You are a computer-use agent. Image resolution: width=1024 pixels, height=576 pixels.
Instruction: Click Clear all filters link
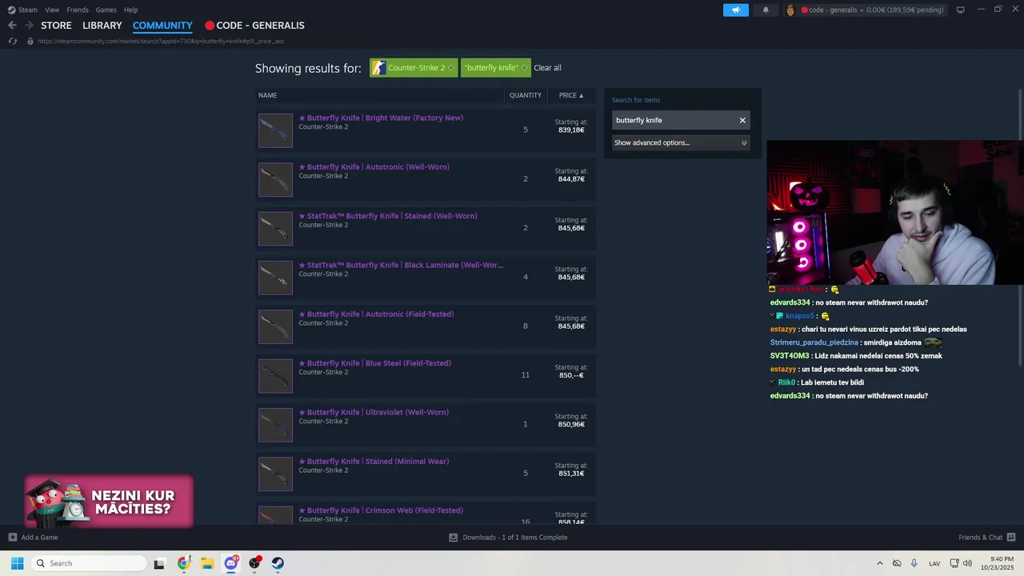pyautogui.click(x=547, y=68)
